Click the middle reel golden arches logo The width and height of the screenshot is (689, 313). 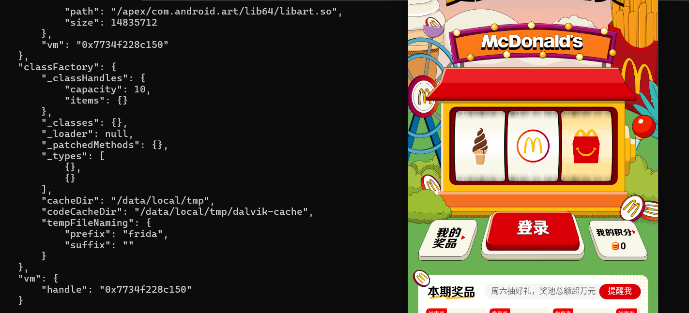click(x=533, y=146)
